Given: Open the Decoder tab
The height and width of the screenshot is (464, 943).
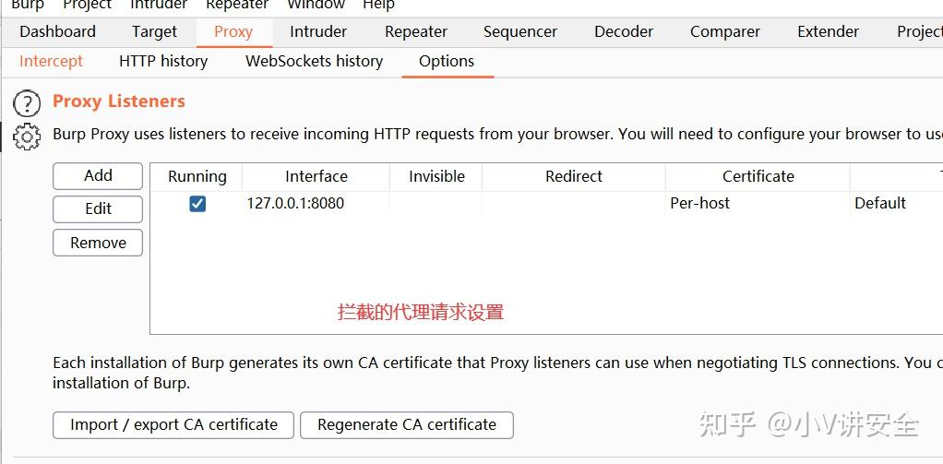Looking at the screenshot, I should 624,32.
